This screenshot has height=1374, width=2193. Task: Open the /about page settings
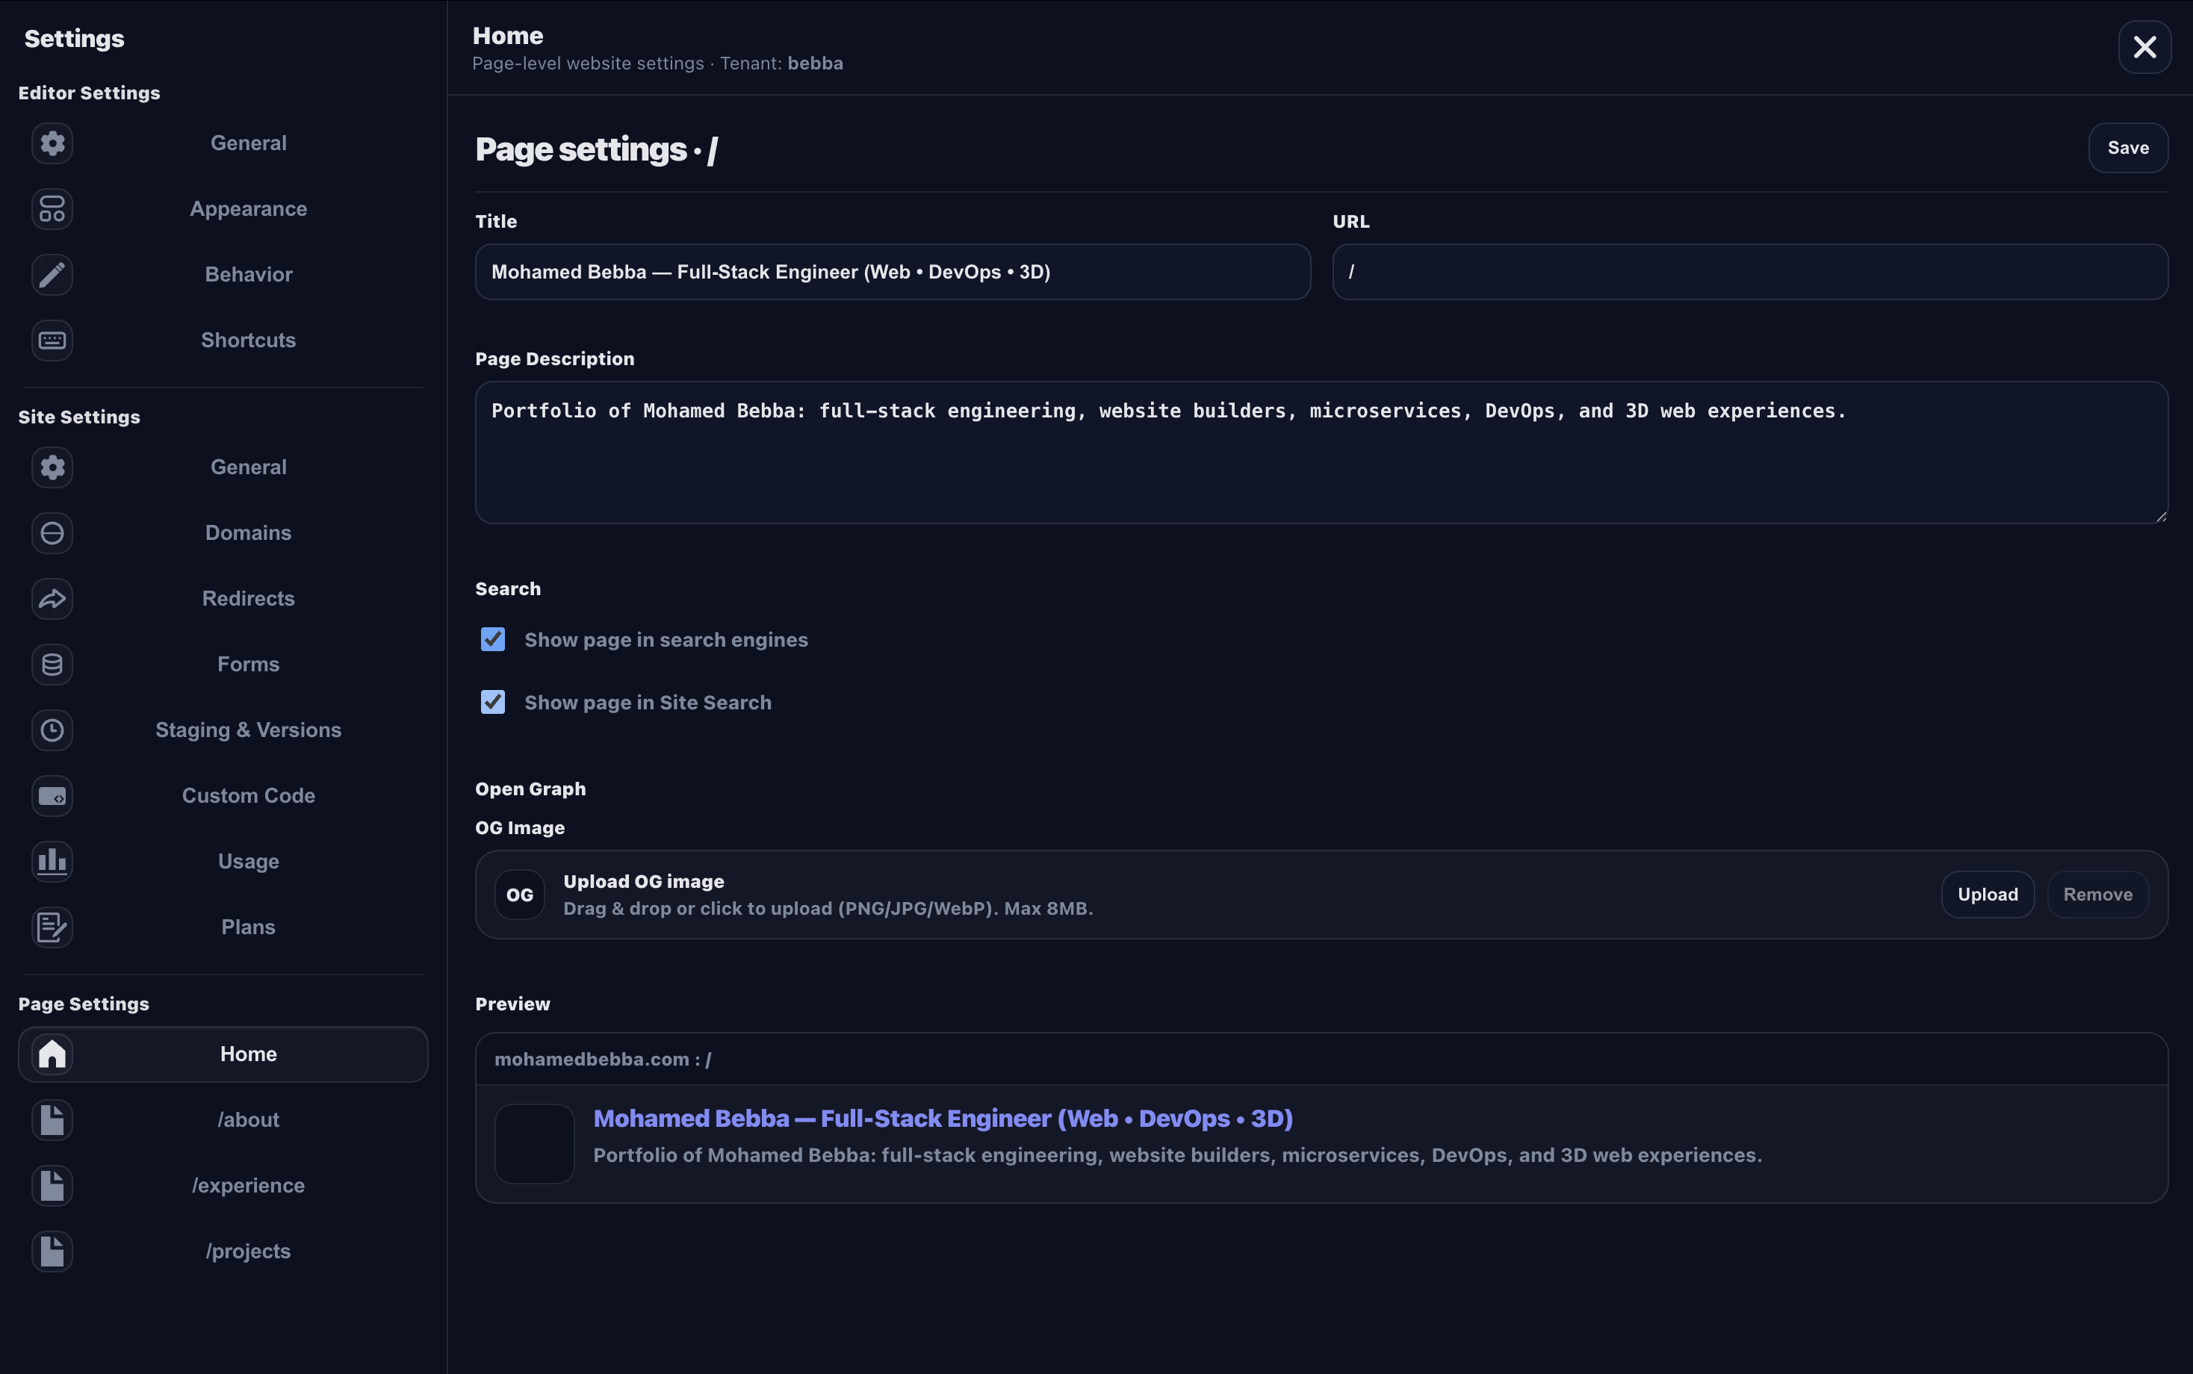pos(248,1119)
